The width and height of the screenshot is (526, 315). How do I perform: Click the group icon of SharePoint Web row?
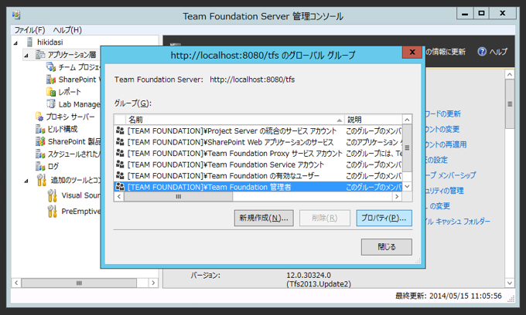pyautogui.click(x=120, y=142)
